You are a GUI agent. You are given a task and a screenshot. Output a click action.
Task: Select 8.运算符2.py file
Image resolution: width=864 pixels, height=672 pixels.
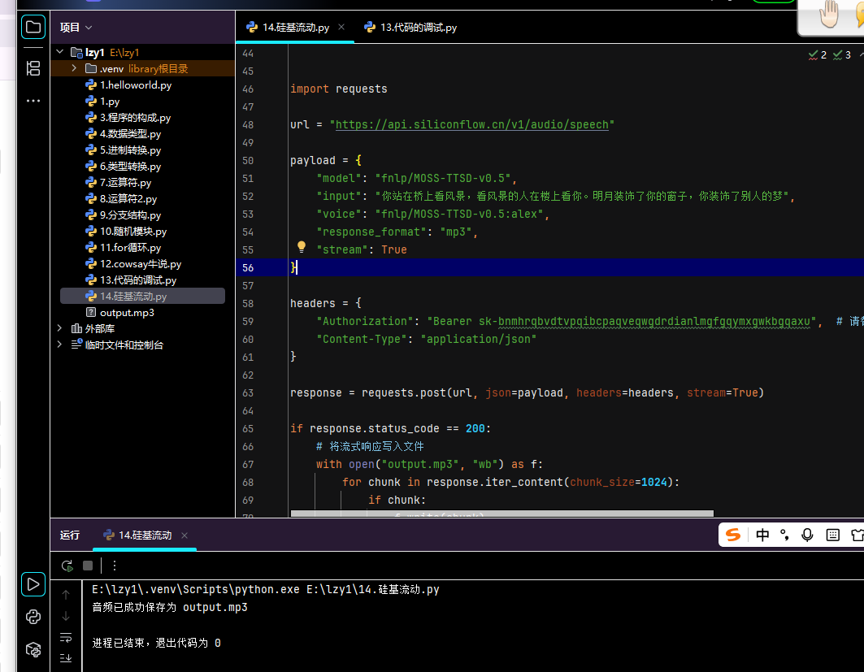pos(128,199)
